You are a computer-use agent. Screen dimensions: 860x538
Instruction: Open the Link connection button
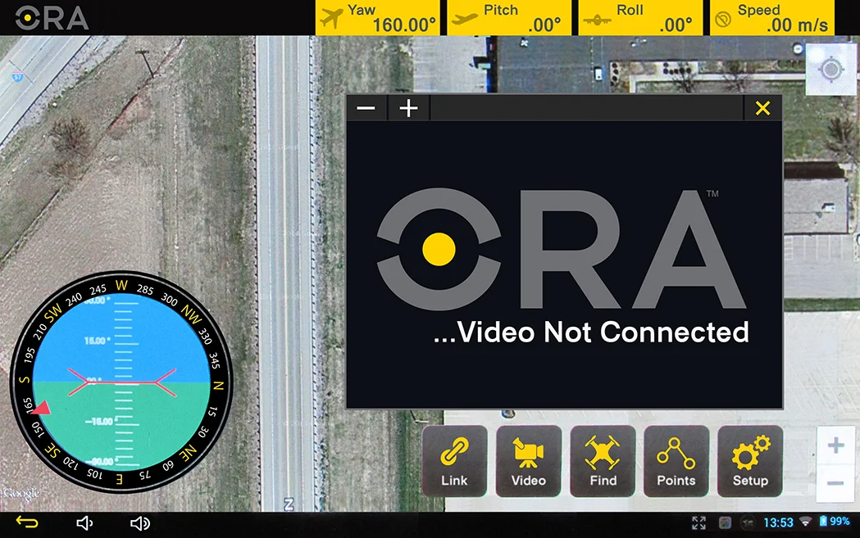click(454, 461)
